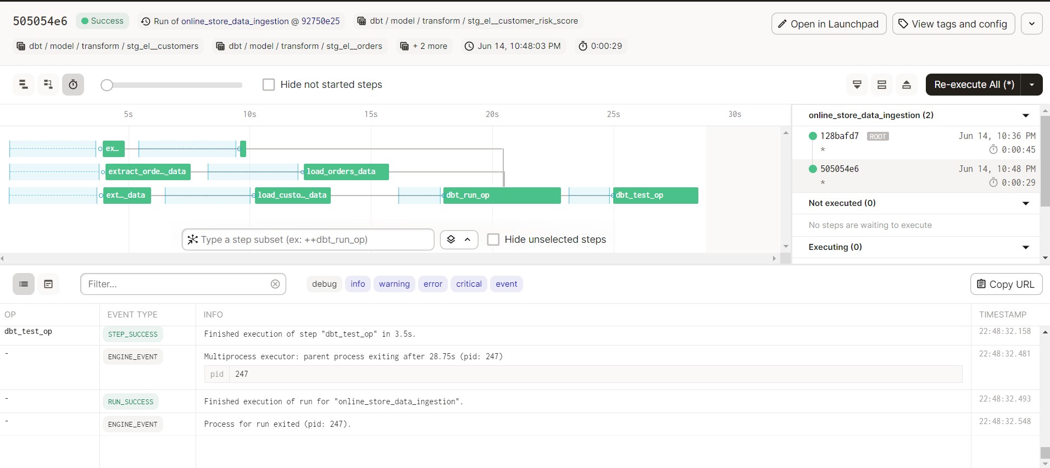
Task: Open the Re-execute All dropdown arrow
Action: 1032,85
